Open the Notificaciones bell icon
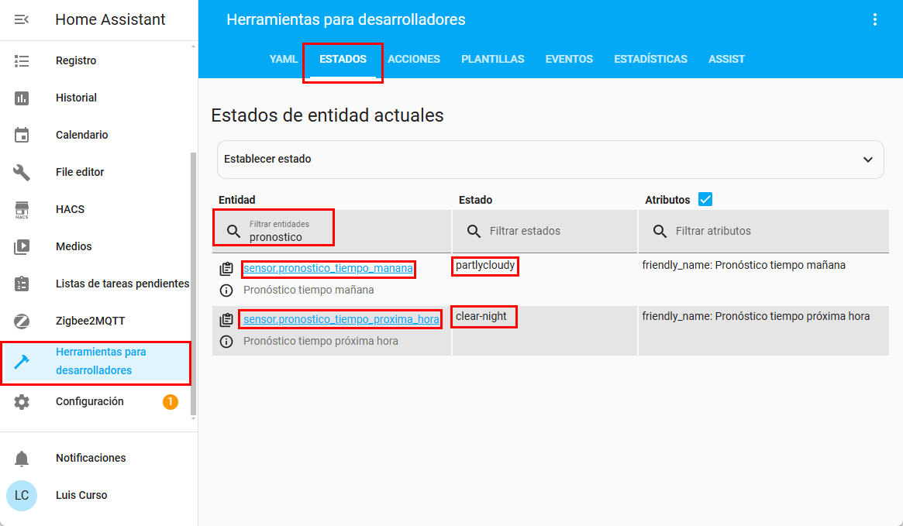 tap(21, 458)
